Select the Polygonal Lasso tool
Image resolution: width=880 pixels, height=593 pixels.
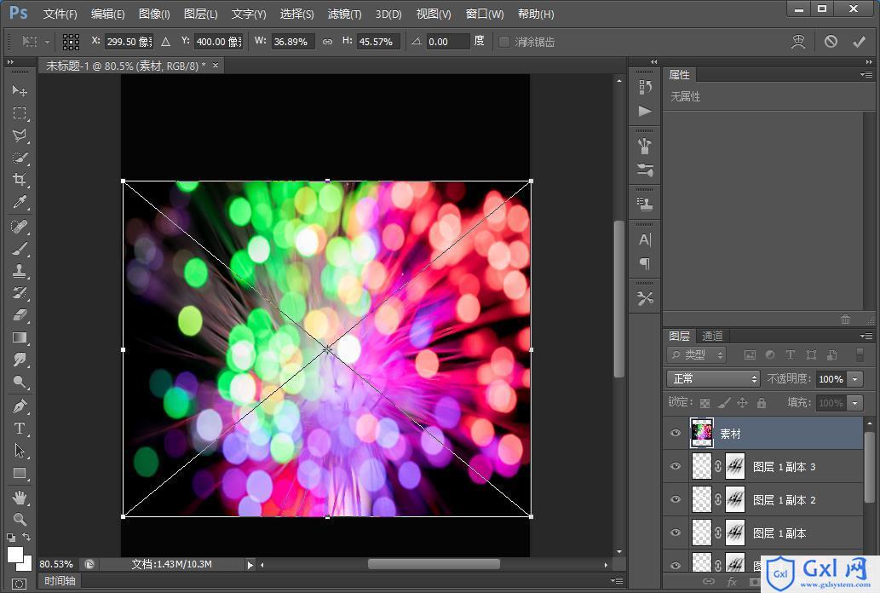pos(20,135)
